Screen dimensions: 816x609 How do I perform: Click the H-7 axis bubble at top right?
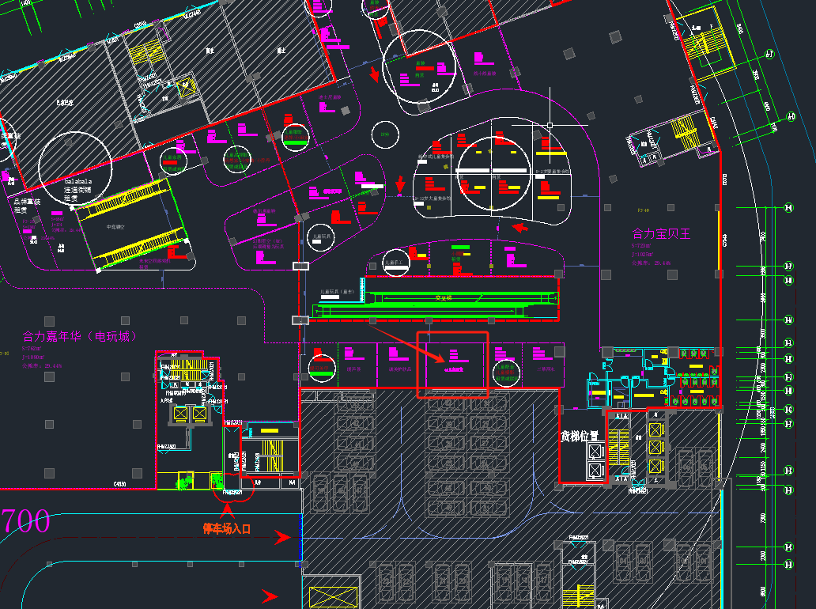click(x=768, y=55)
